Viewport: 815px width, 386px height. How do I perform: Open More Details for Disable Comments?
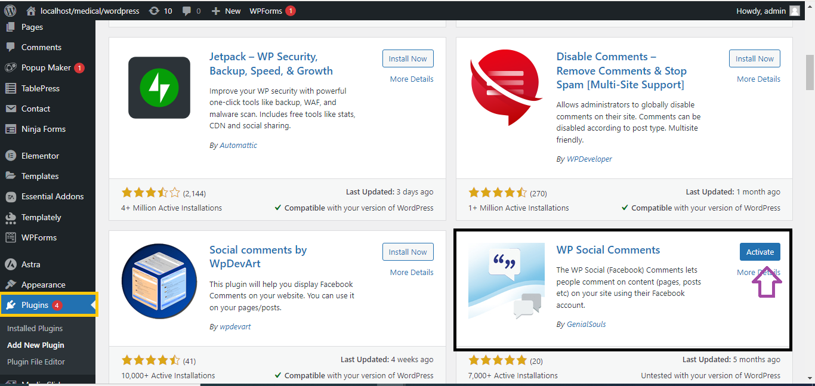click(x=758, y=79)
